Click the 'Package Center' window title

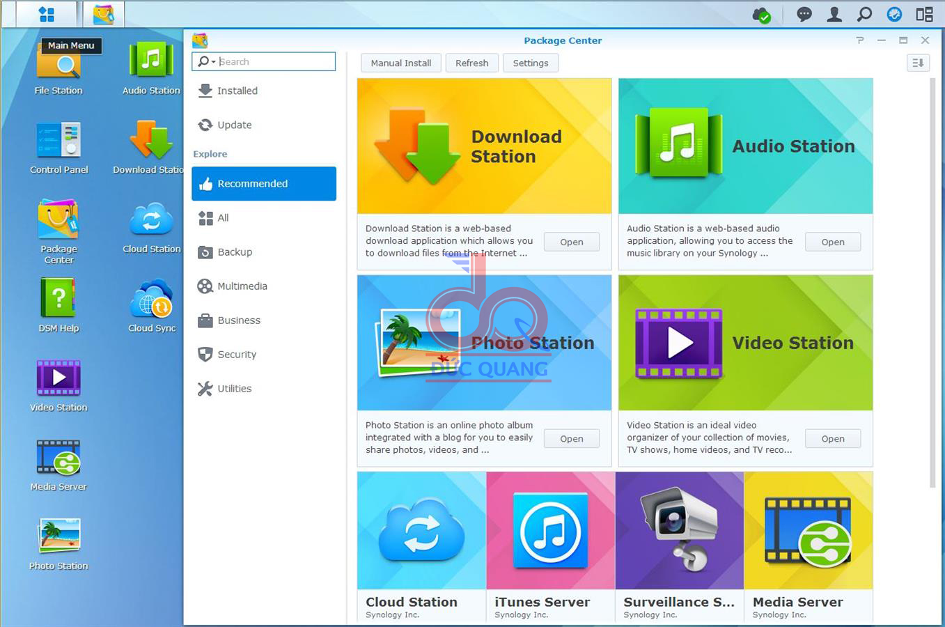563,40
